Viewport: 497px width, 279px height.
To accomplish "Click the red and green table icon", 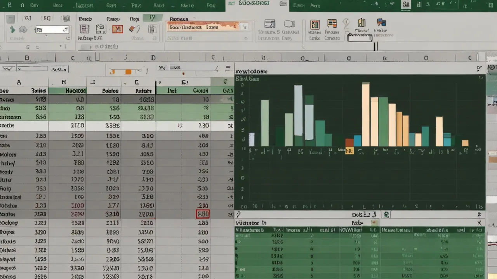I will tap(315, 25).
